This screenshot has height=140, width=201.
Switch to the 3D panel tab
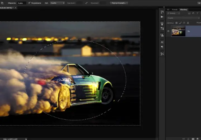168,10
